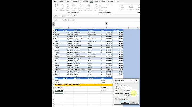
Task: Switch to the Formulas tab
Action: point(85,1)
